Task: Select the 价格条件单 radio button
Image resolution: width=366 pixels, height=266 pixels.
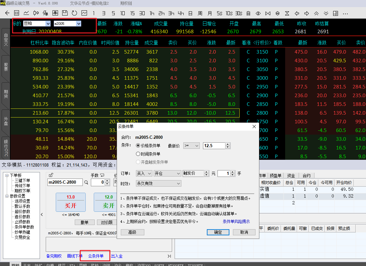Action: (138, 146)
